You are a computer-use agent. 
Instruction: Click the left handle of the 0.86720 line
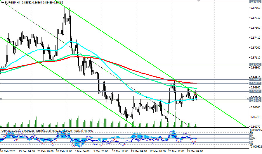(x=1, y=83)
